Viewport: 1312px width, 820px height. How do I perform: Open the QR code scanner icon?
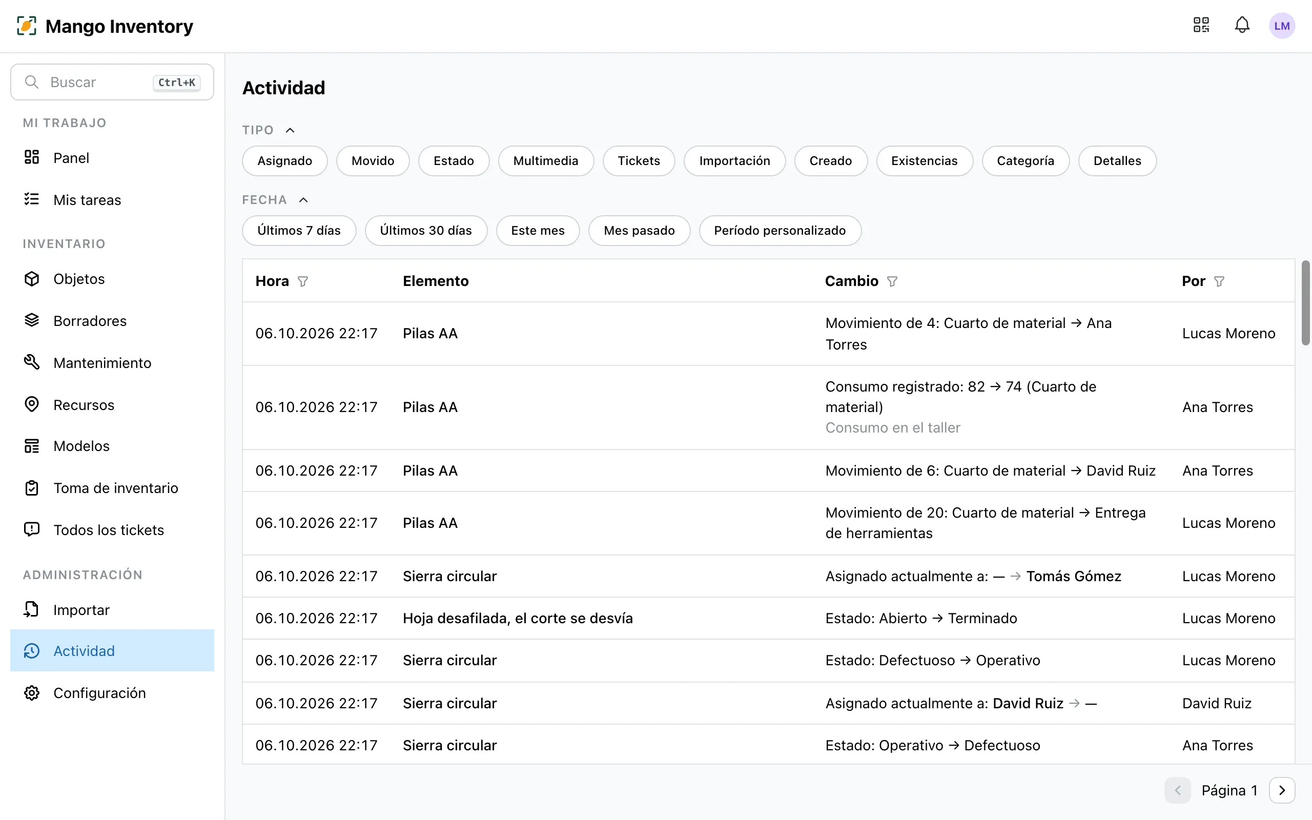coord(1201,26)
